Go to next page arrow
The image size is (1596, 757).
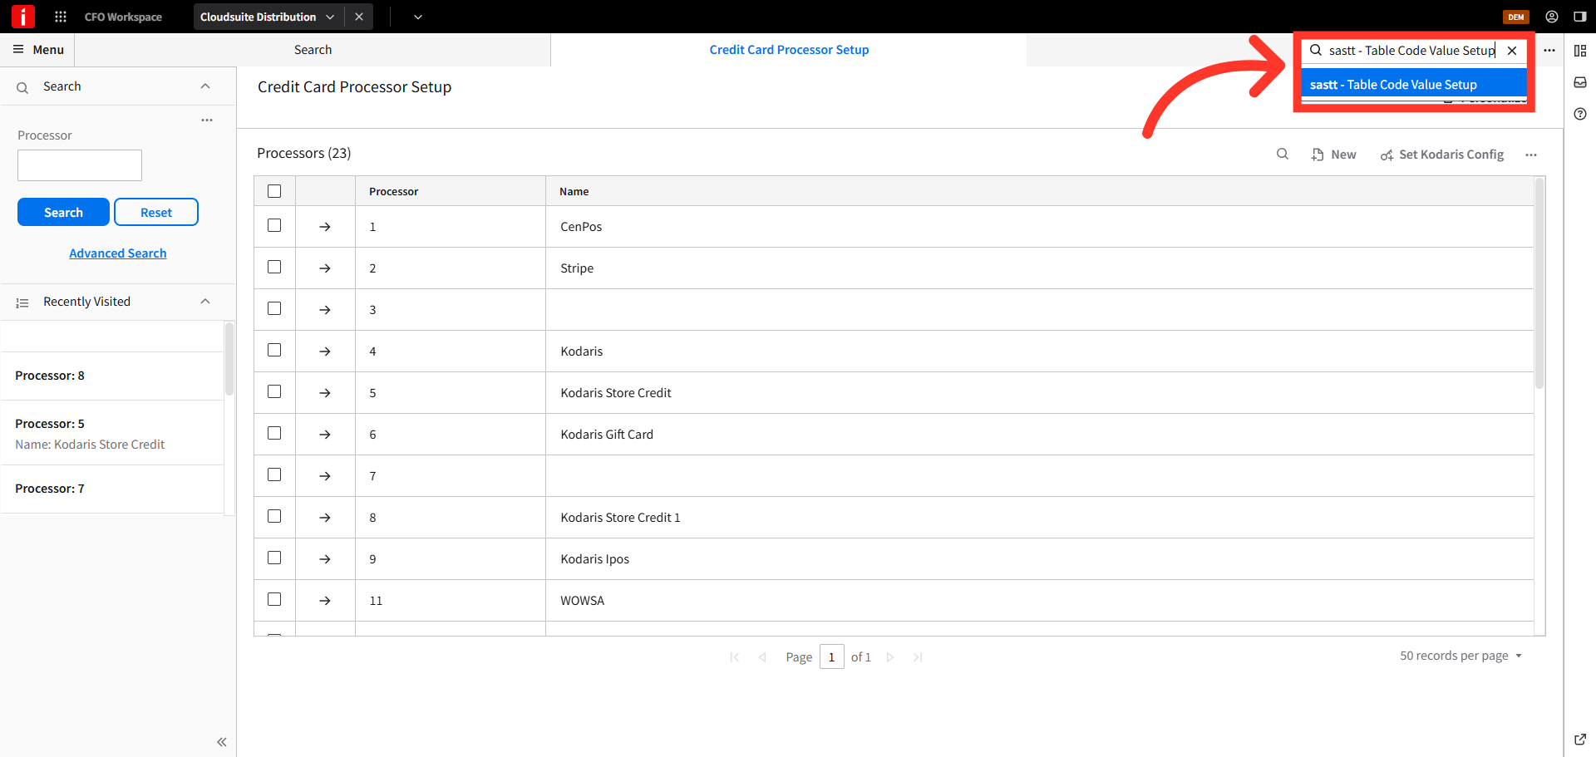[890, 657]
